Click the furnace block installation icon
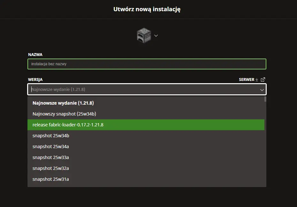The width and height of the screenshot is (297, 207). click(144, 36)
